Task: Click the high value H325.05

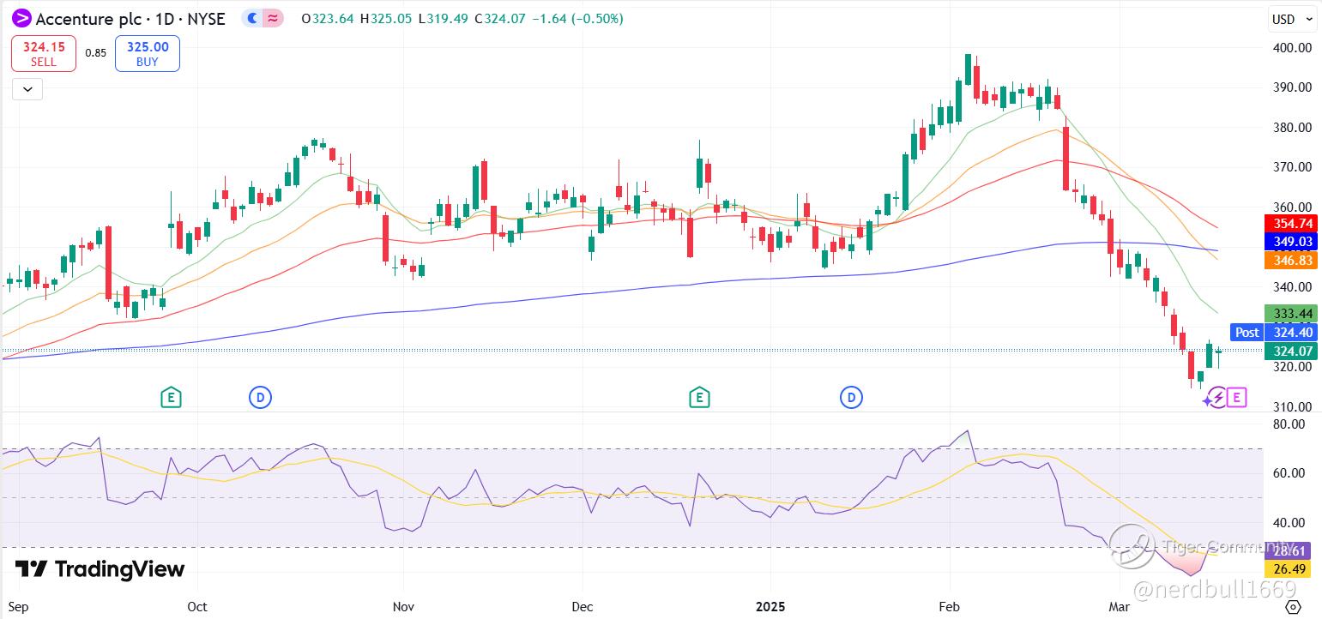Action: pyautogui.click(x=385, y=18)
